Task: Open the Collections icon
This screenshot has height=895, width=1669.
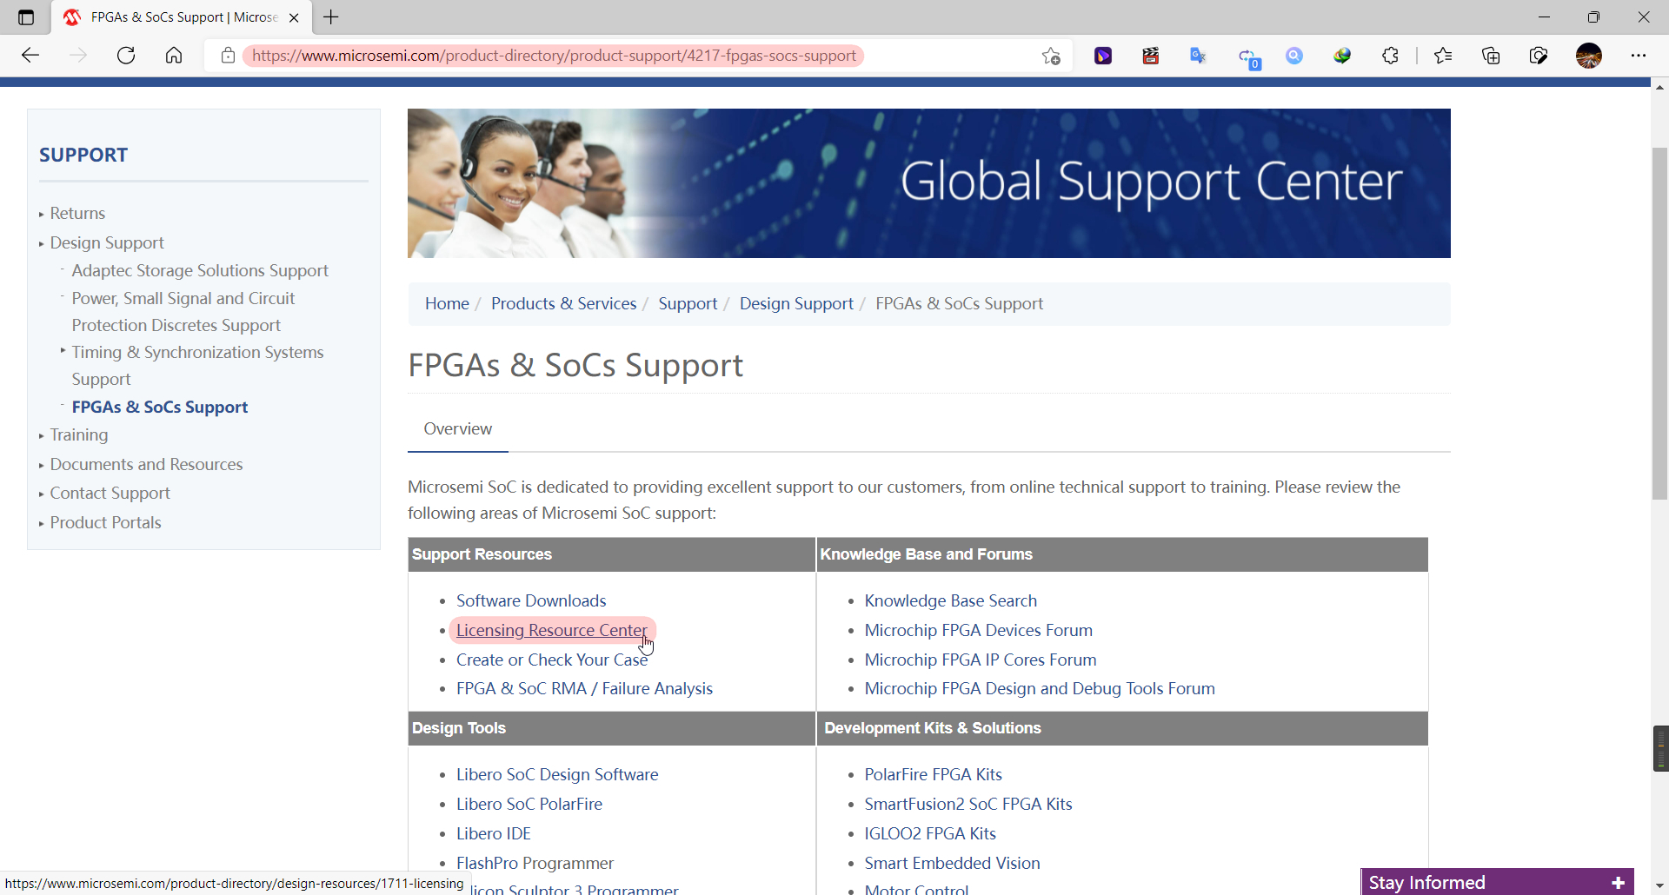Action: click(x=1491, y=56)
